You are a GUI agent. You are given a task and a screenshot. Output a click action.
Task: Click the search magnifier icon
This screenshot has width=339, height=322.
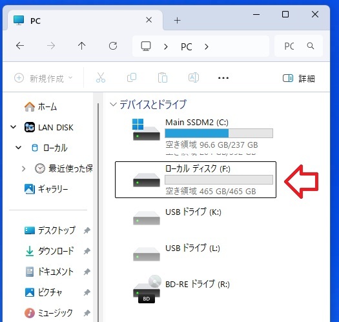coord(311,46)
